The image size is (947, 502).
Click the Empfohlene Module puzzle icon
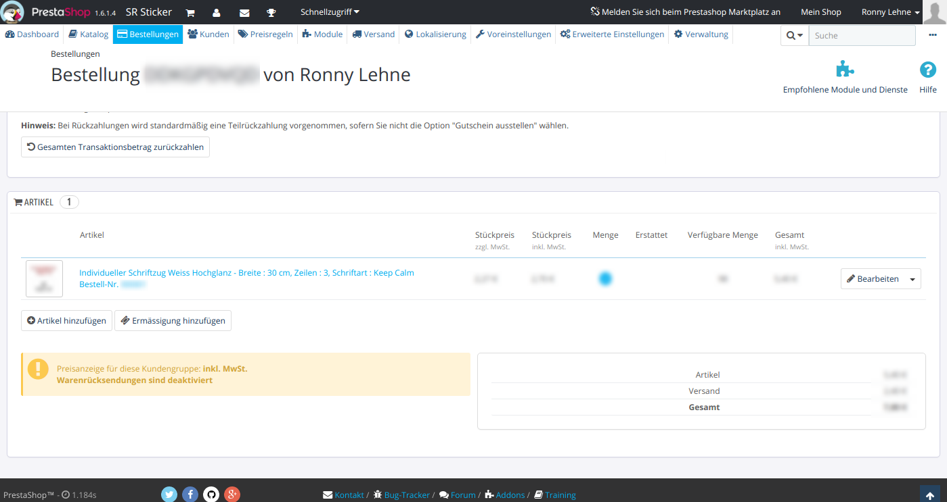845,69
